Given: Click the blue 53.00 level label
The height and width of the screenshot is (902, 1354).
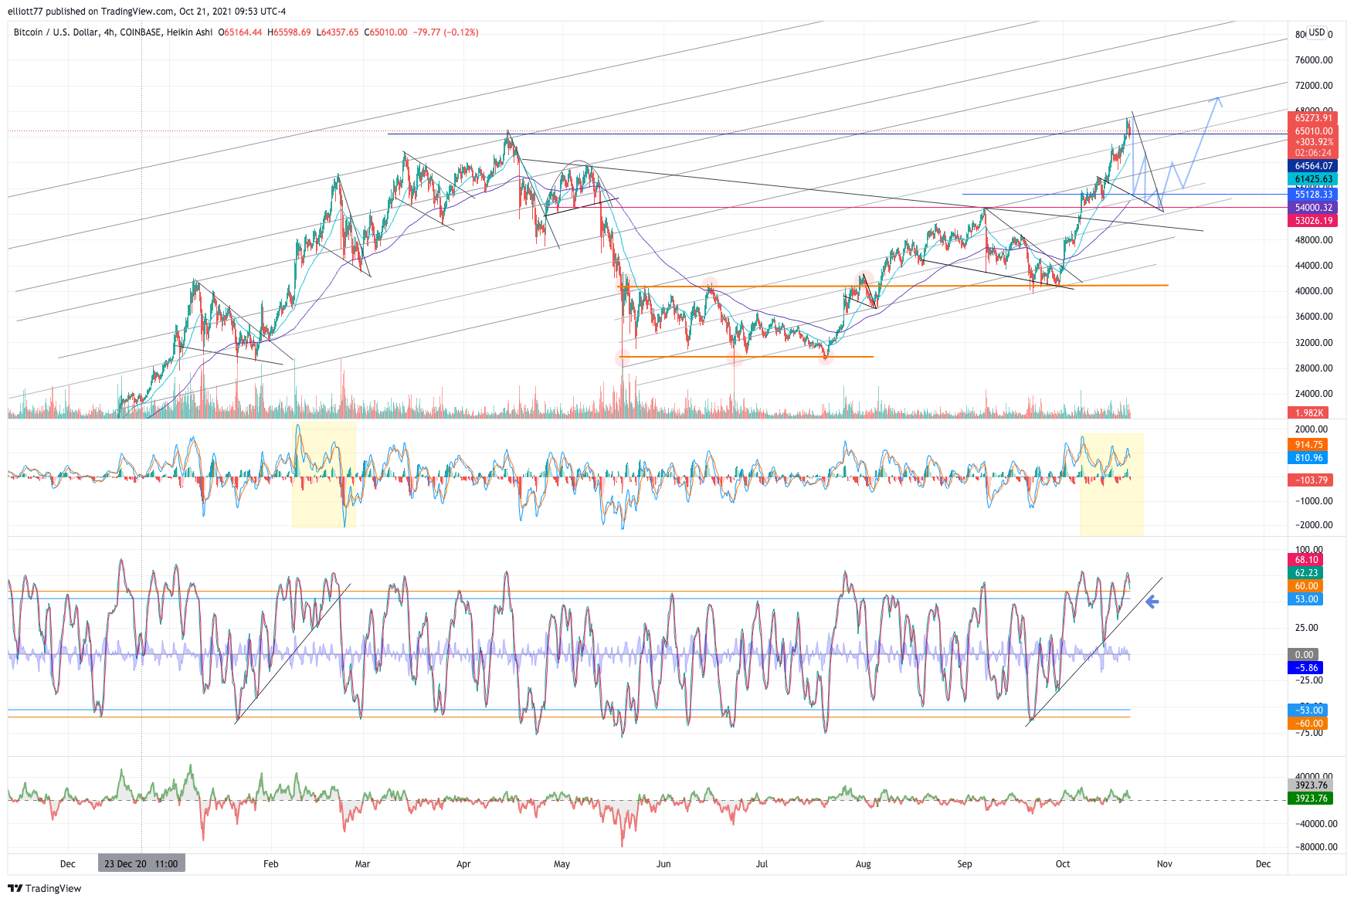Looking at the screenshot, I should (1305, 599).
